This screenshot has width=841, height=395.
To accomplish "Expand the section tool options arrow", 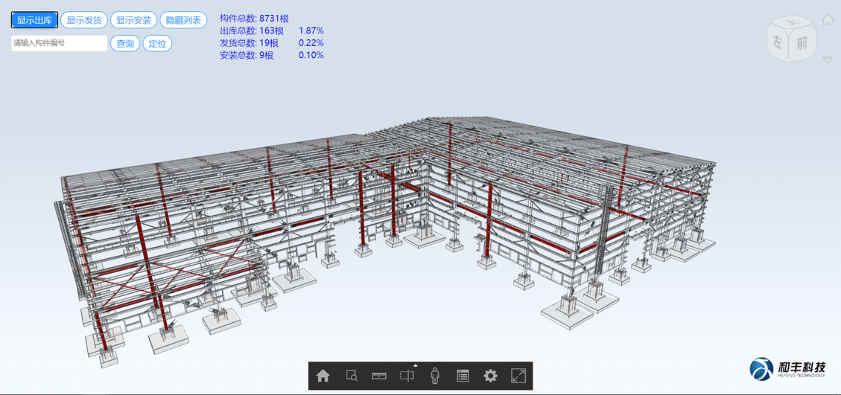I will 416,365.
